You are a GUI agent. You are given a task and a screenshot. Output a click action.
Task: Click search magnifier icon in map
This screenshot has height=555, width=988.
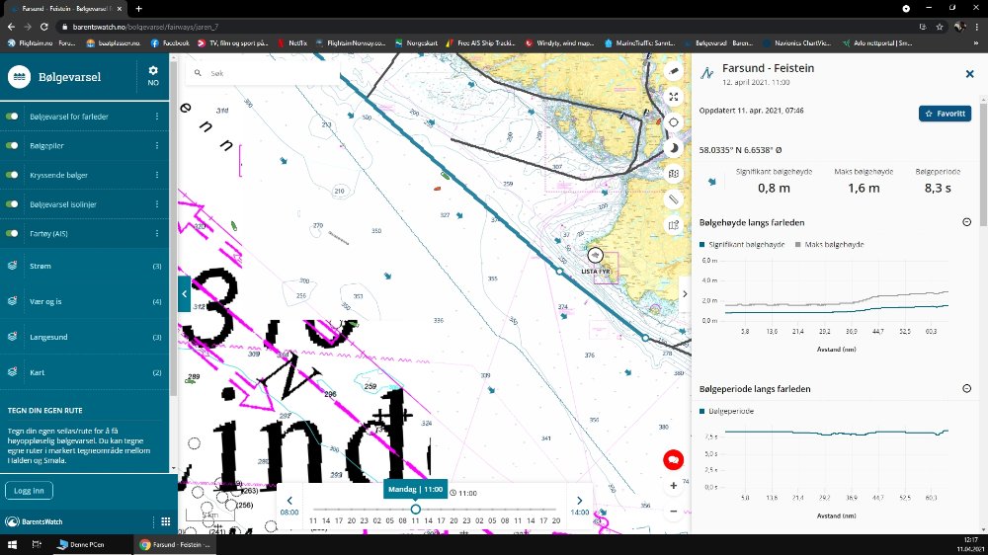[x=198, y=73]
